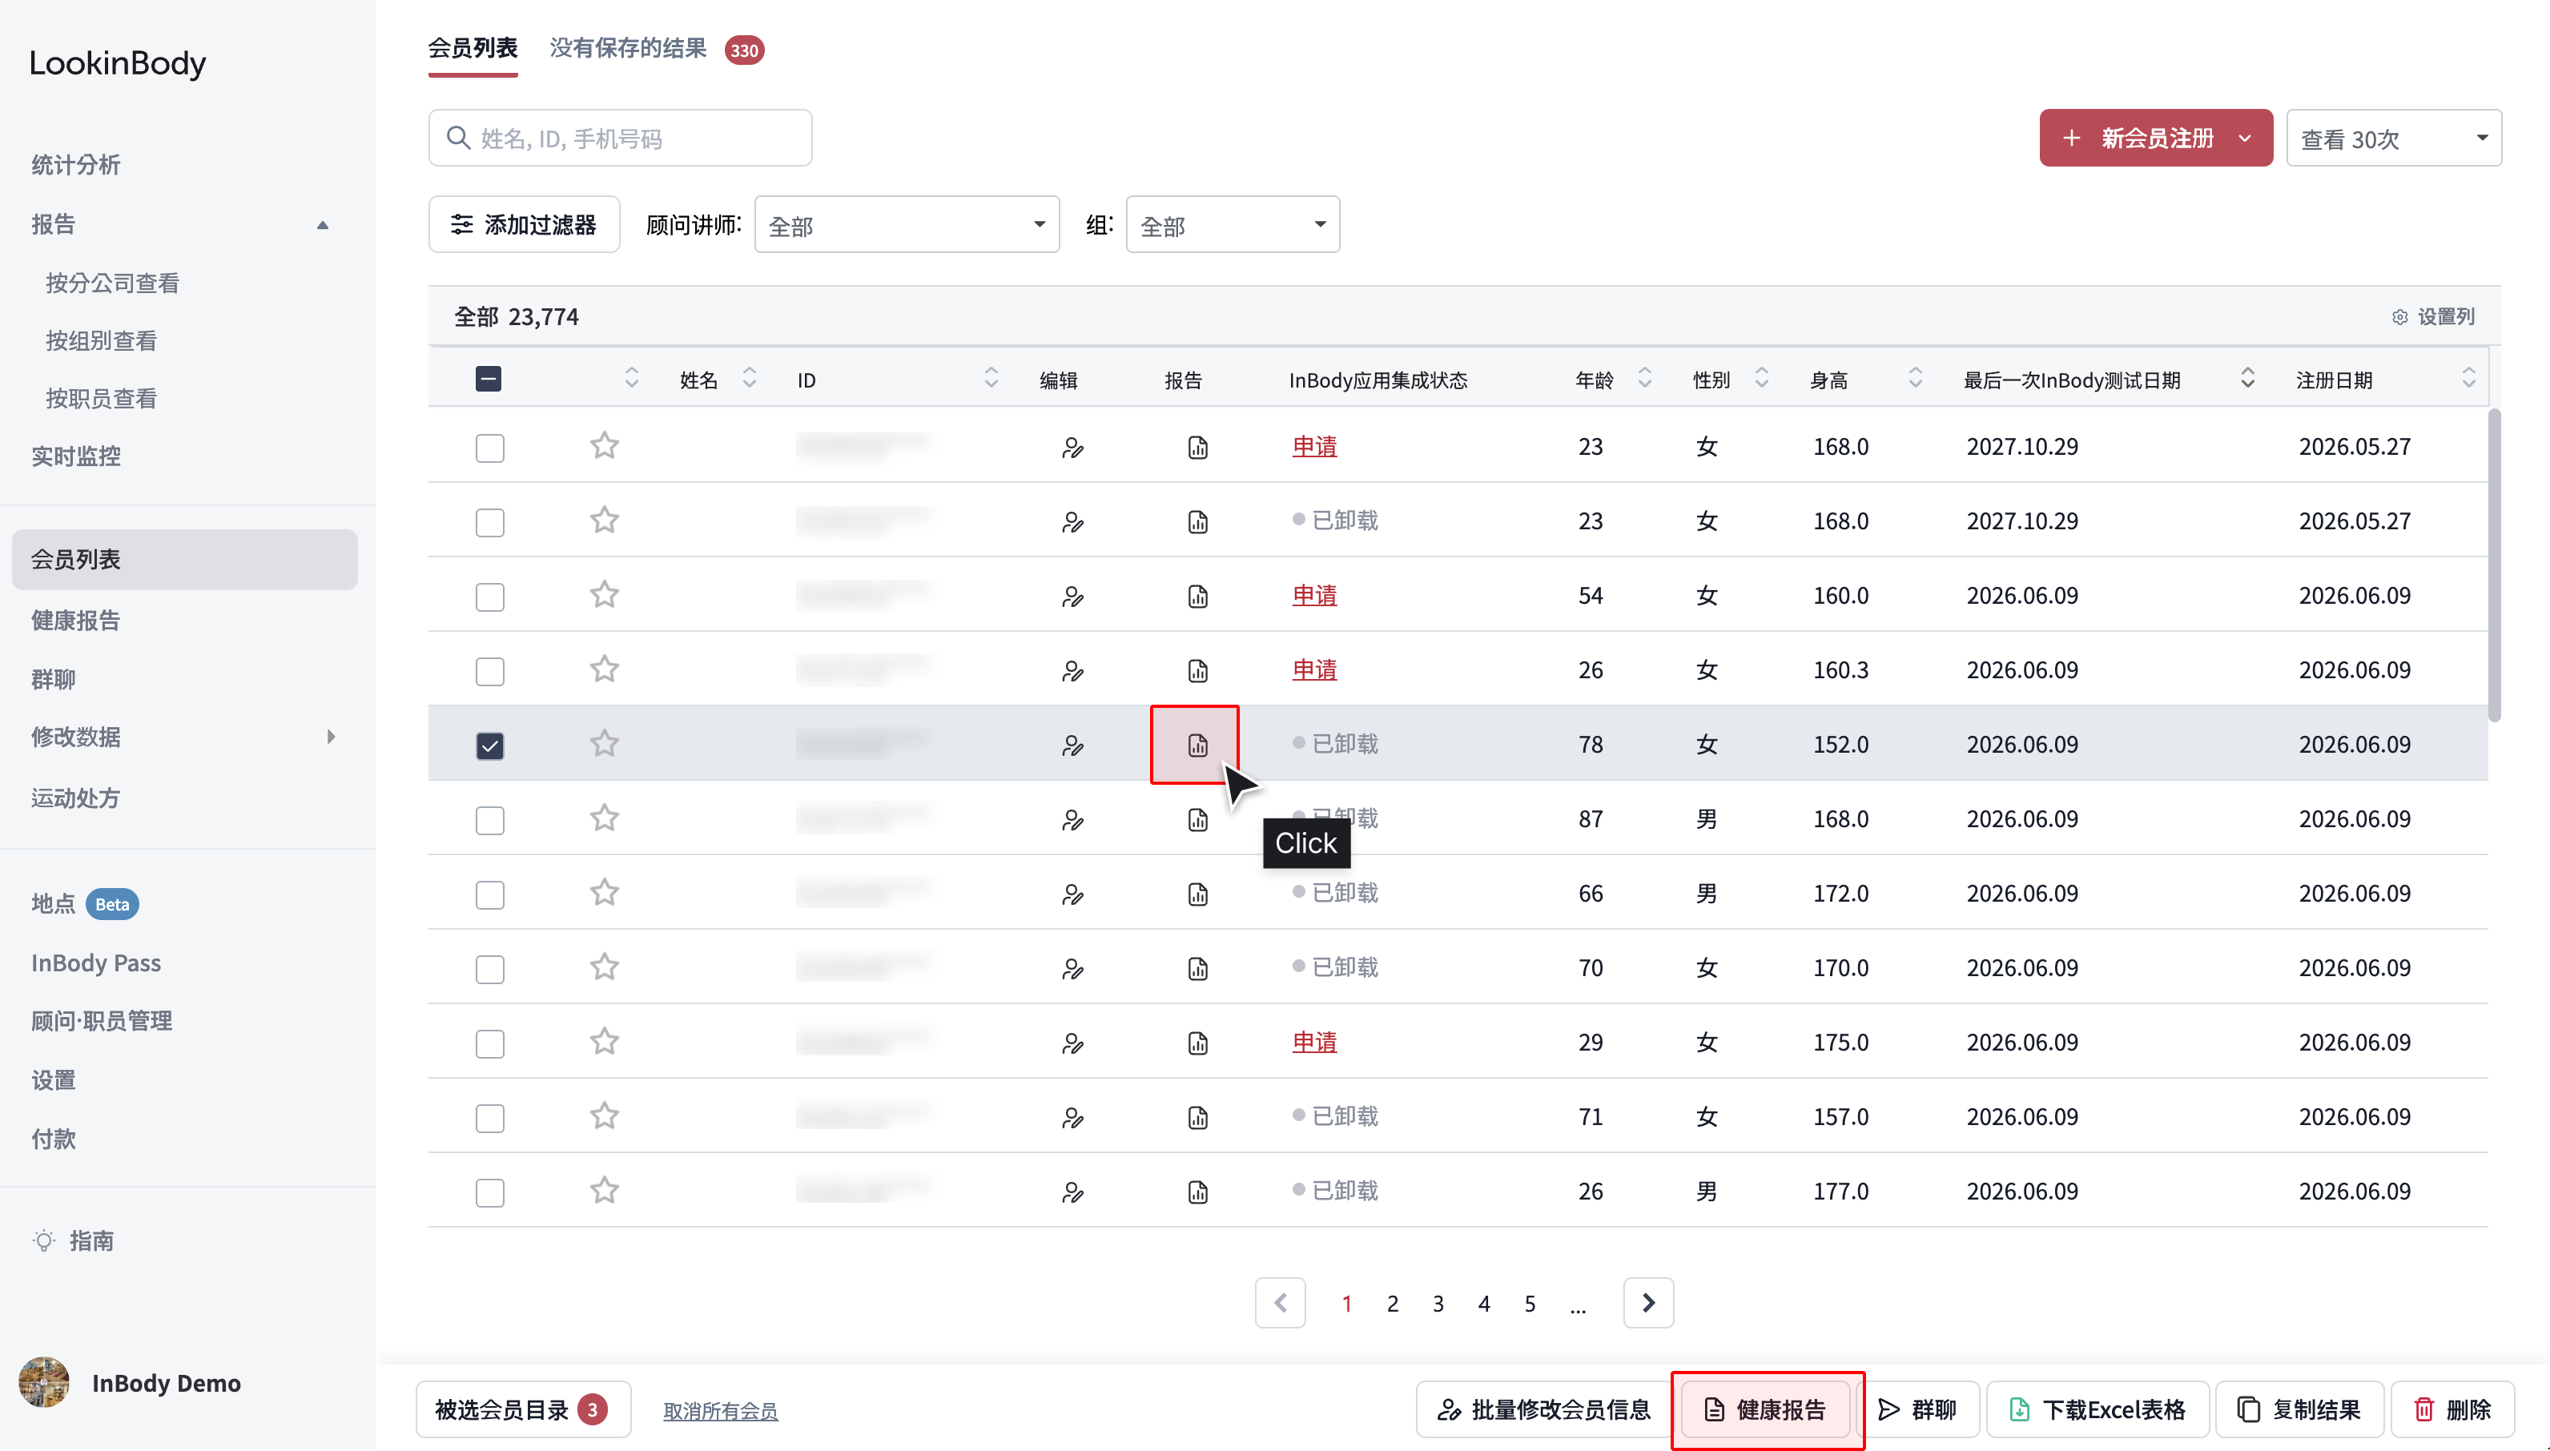Sort by ID column arrows
2550x1451 pixels.
point(991,379)
